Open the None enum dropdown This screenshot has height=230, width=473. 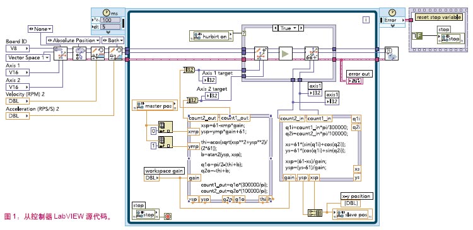[40, 29]
